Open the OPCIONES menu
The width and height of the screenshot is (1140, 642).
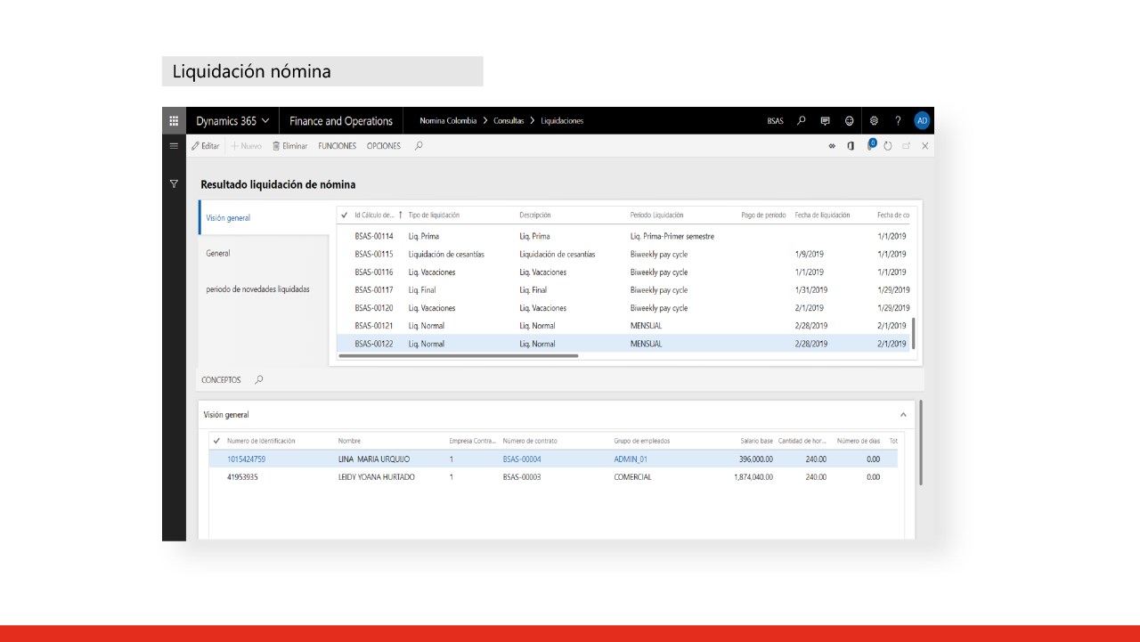tap(384, 146)
